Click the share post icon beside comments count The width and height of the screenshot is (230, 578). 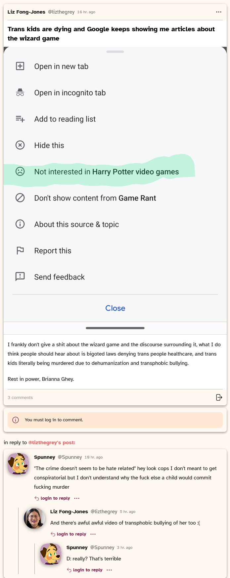[219, 397]
